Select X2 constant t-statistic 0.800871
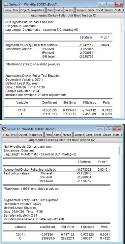 87,238
